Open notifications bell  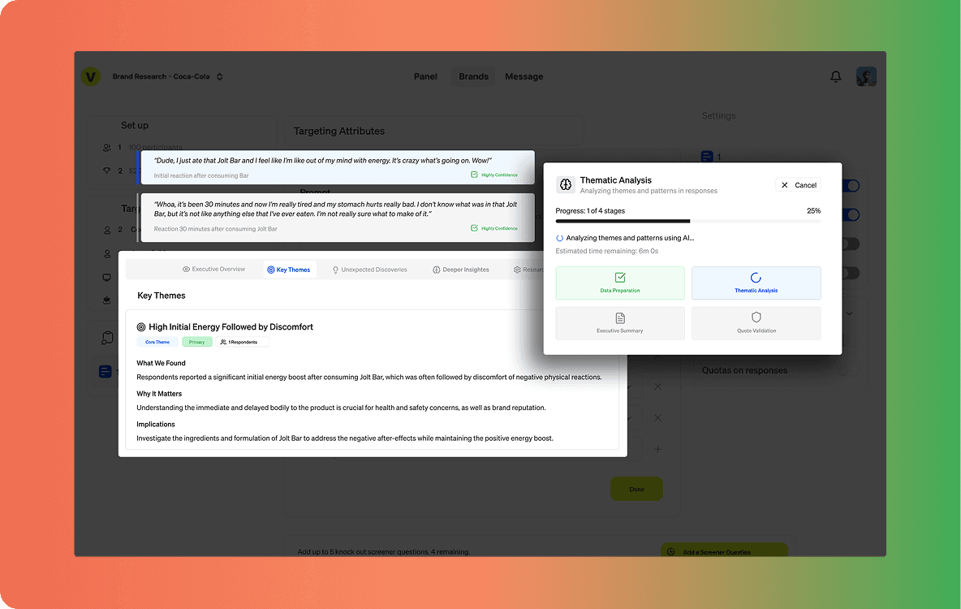pos(835,76)
